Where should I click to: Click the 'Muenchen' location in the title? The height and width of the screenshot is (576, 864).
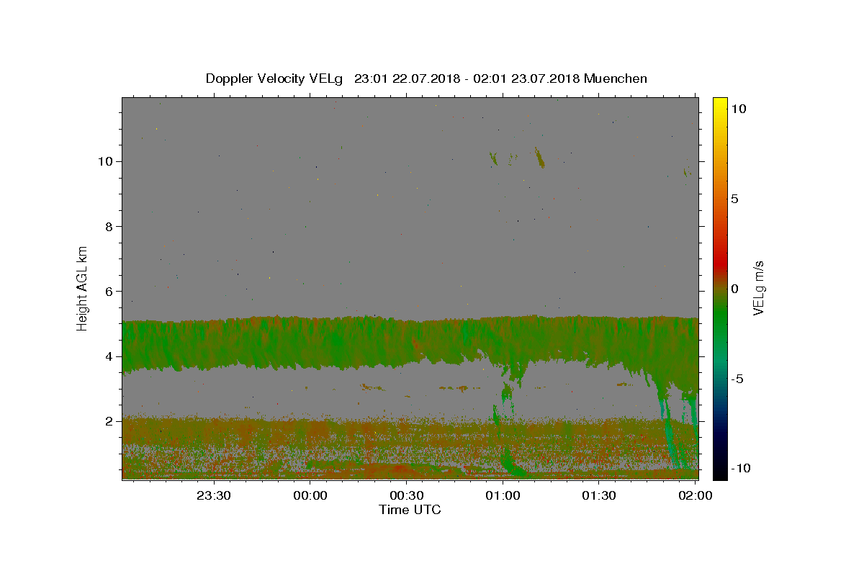click(616, 78)
